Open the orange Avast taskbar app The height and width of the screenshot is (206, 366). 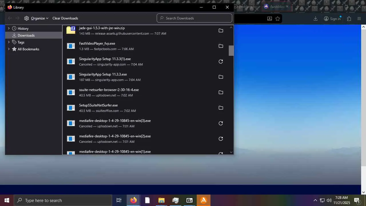click(204, 200)
